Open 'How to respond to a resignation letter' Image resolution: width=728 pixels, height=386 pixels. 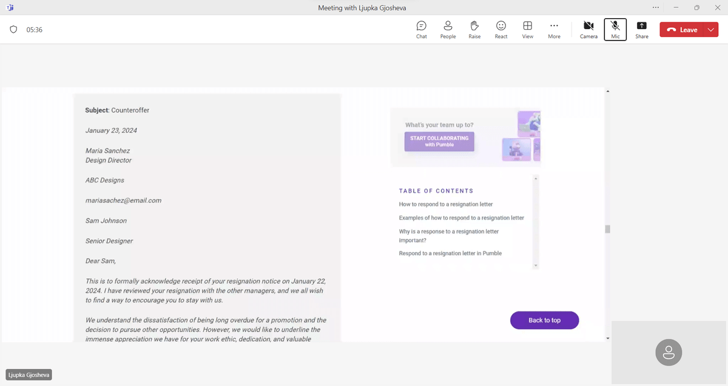click(x=446, y=204)
